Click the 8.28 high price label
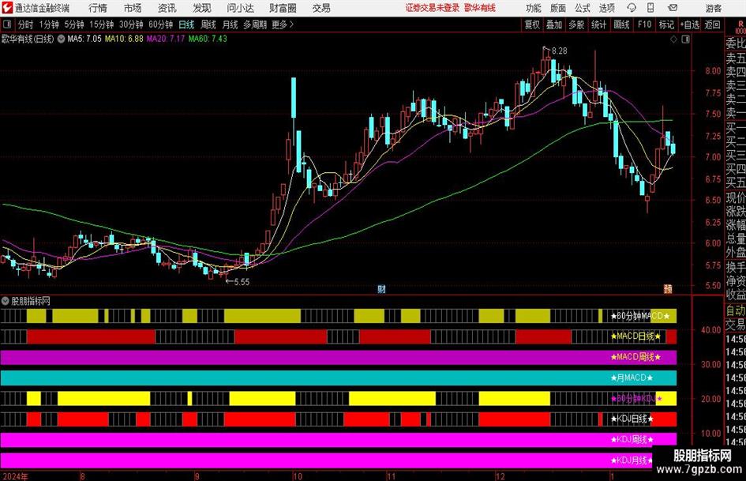The height and width of the screenshot is (481, 746). coord(560,51)
